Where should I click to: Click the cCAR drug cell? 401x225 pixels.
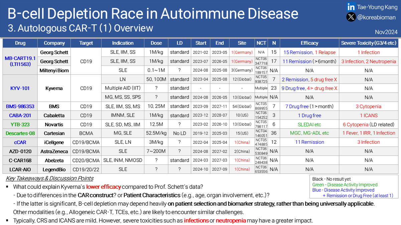20,142
